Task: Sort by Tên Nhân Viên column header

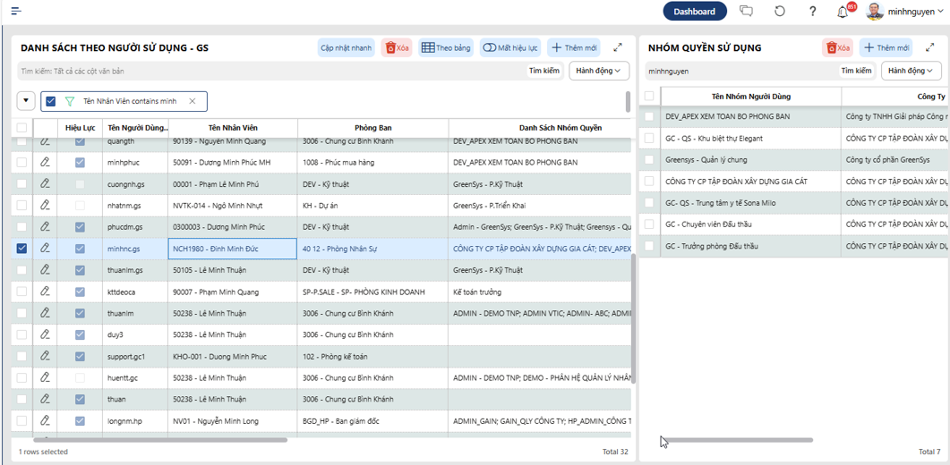Action: coord(233,128)
